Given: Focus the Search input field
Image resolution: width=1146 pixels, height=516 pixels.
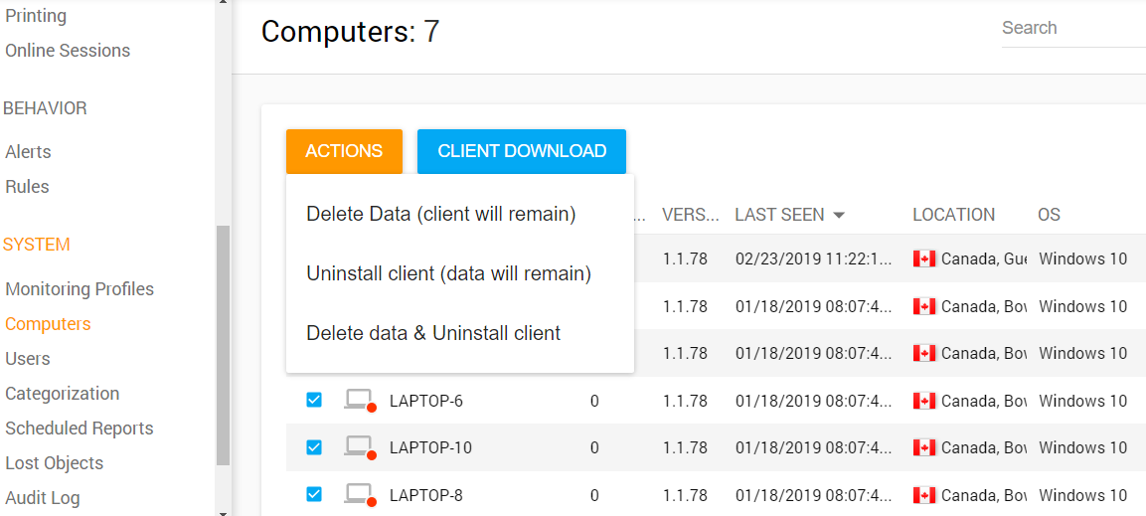Looking at the screenshot, I should [x=1071, y=28].
